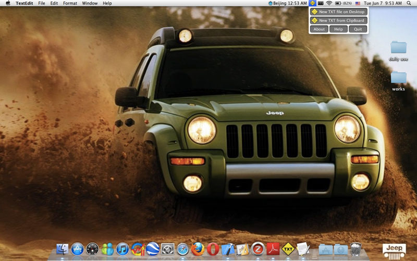This screenshot has width=417, height=261.
Task: Click the keyboard viewer icon in menu bar
Action: [x=321, y=3]
